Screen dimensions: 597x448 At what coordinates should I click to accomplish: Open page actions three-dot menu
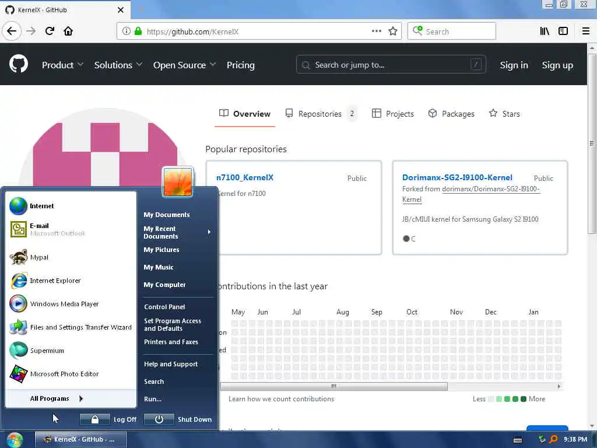coord(376,32)
